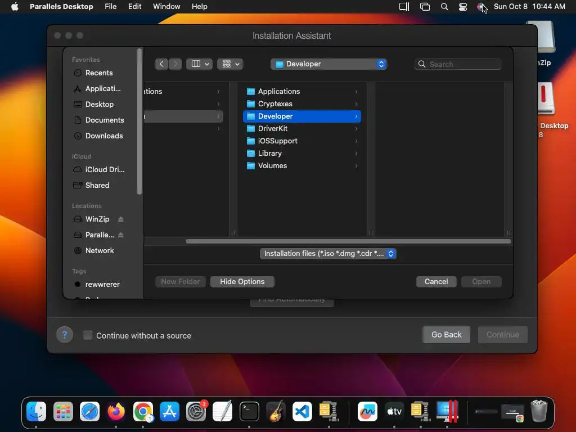Expand the Cryptexes folder chevron

pyautogui.click(x=356, y=104)
